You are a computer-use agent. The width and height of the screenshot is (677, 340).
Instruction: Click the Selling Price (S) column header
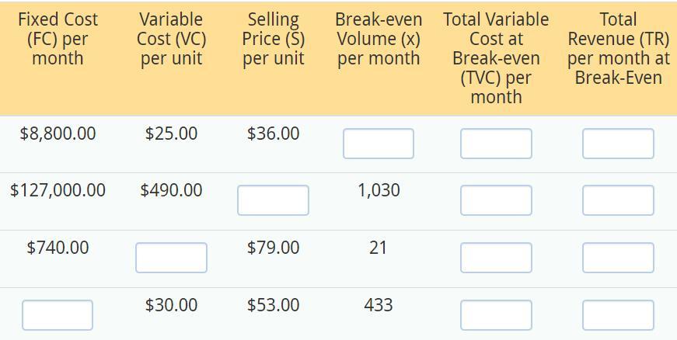coord(273,39)
